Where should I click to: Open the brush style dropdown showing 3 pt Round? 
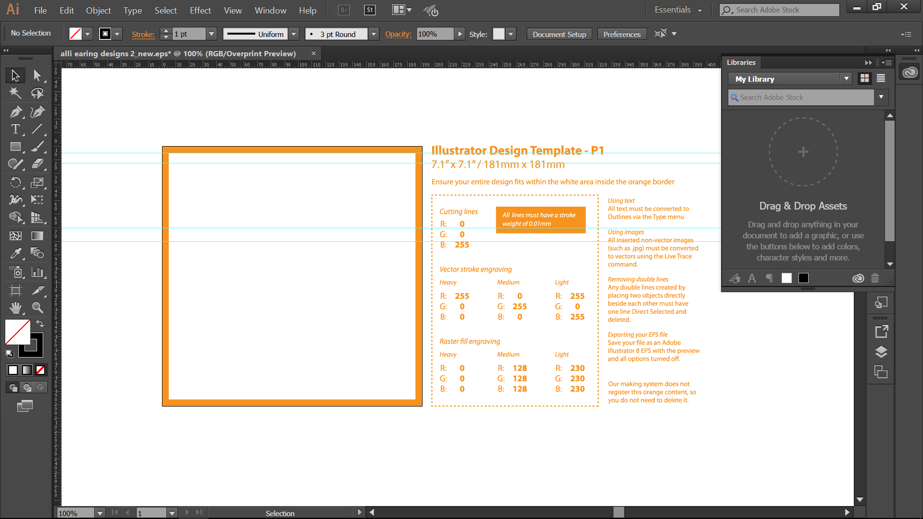pyautogui.click(x=374, y=34)
